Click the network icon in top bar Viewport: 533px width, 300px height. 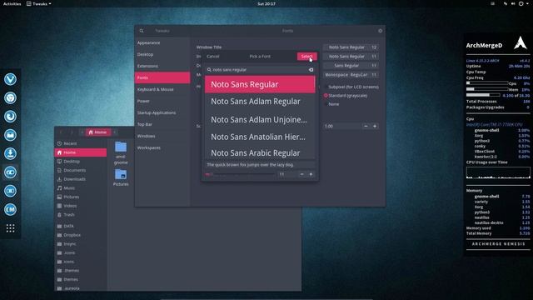tap(506, 3)
